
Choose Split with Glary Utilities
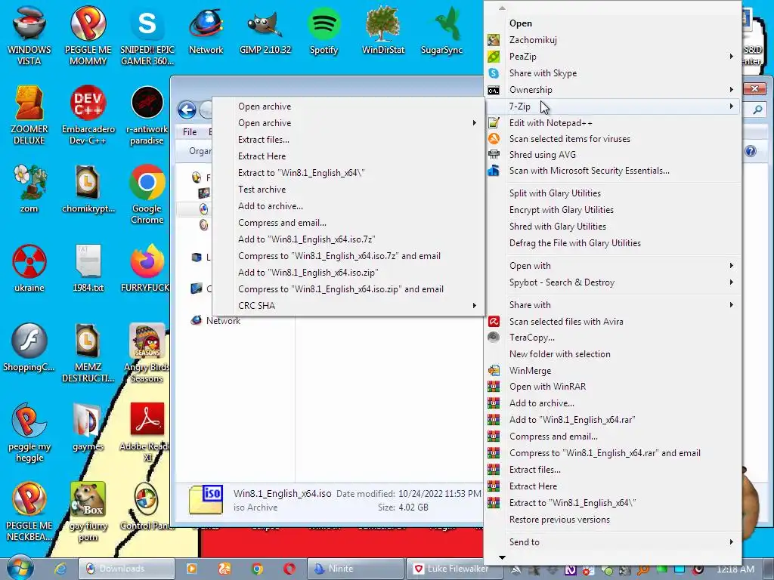[555, 193]
